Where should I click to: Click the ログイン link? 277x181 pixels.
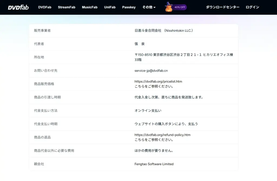(252, 7)
